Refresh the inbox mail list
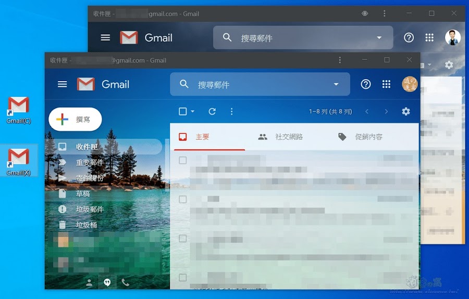 (212, 112)
